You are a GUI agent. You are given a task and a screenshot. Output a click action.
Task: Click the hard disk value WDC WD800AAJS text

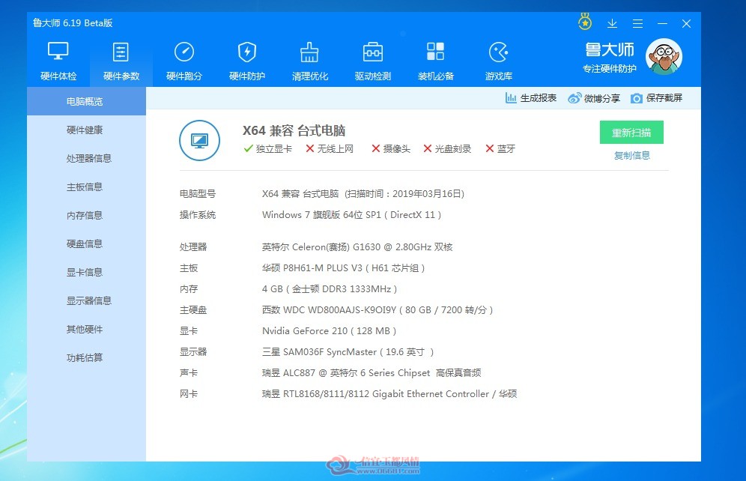click(x=377, y=309)
